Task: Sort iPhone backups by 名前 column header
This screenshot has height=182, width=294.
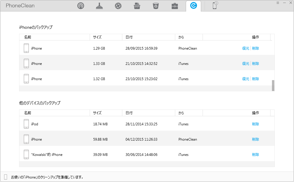Action: click(55, 37)
